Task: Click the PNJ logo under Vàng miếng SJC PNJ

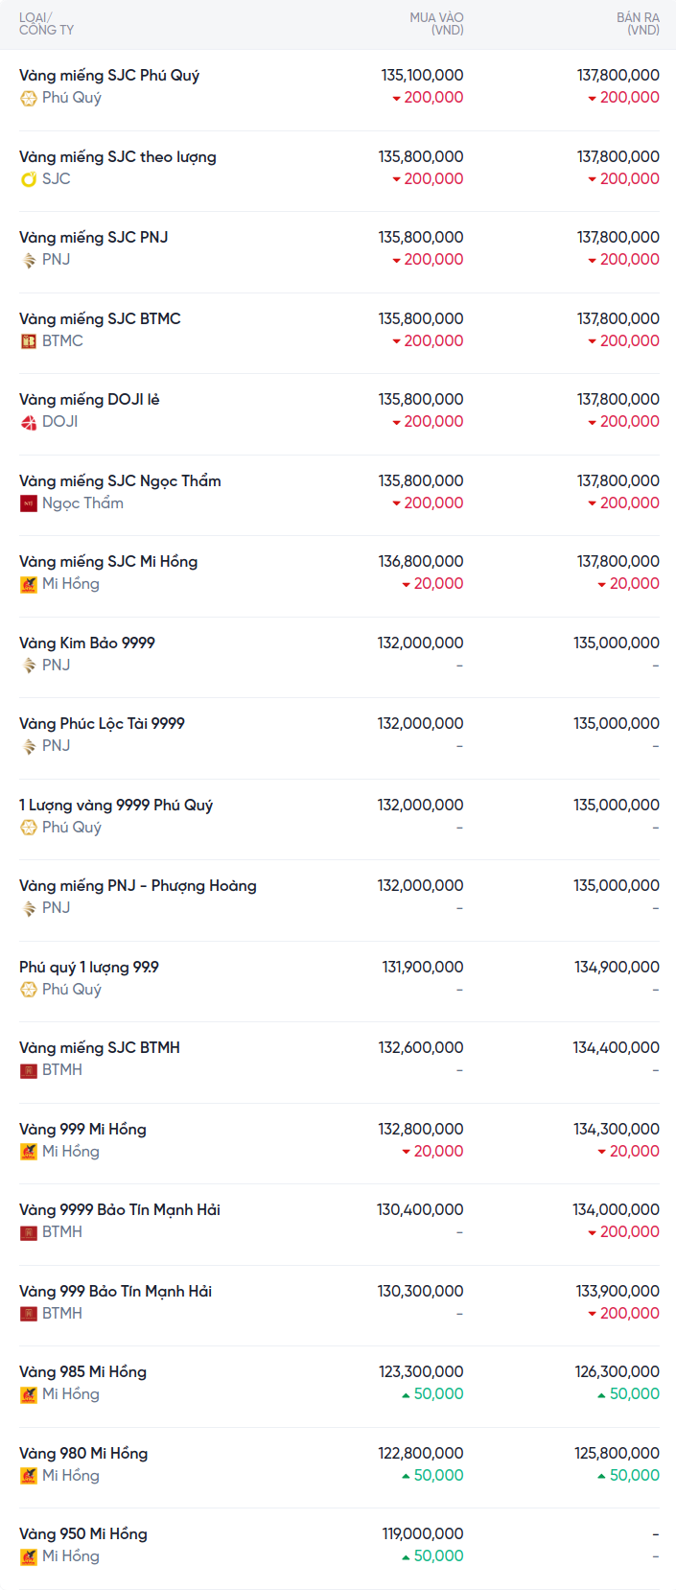Action: point(29,260)
